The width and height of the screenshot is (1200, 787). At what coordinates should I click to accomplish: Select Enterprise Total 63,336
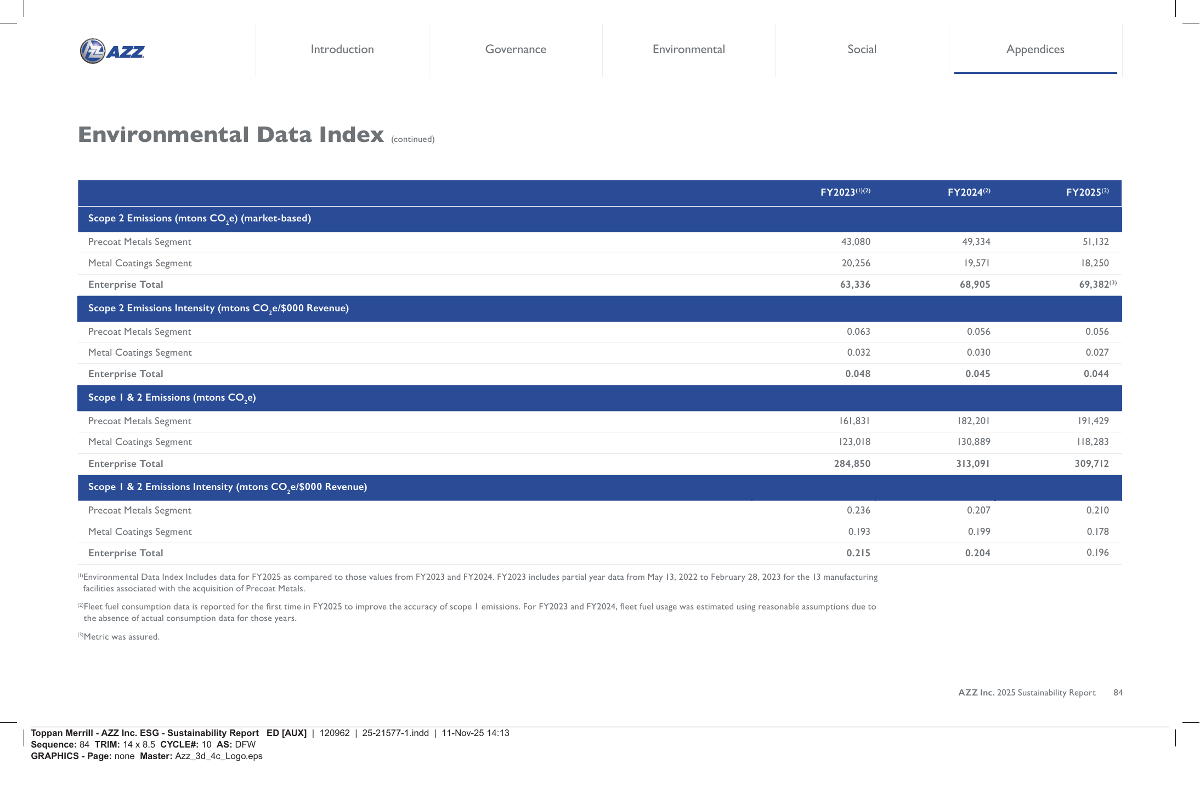coord(855,284)
